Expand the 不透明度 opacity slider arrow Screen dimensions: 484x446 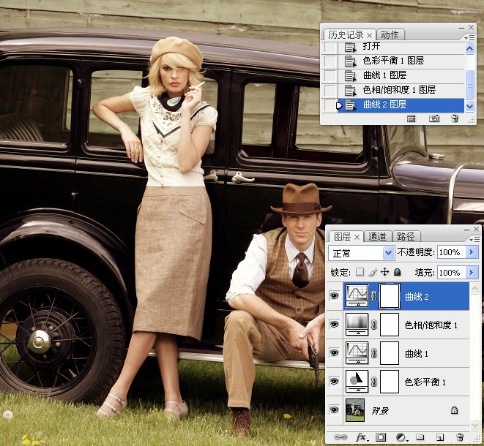472,252
